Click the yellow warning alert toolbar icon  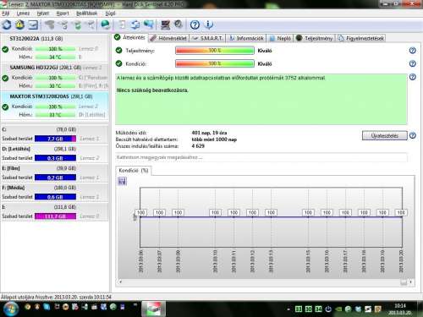click(20, 25)
